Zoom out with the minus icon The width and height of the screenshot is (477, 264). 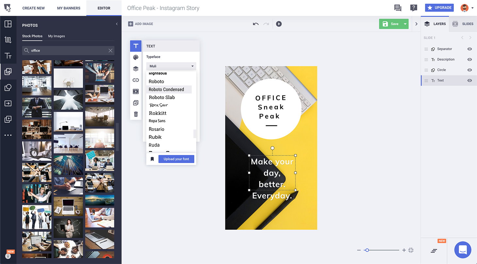(359, 250)
